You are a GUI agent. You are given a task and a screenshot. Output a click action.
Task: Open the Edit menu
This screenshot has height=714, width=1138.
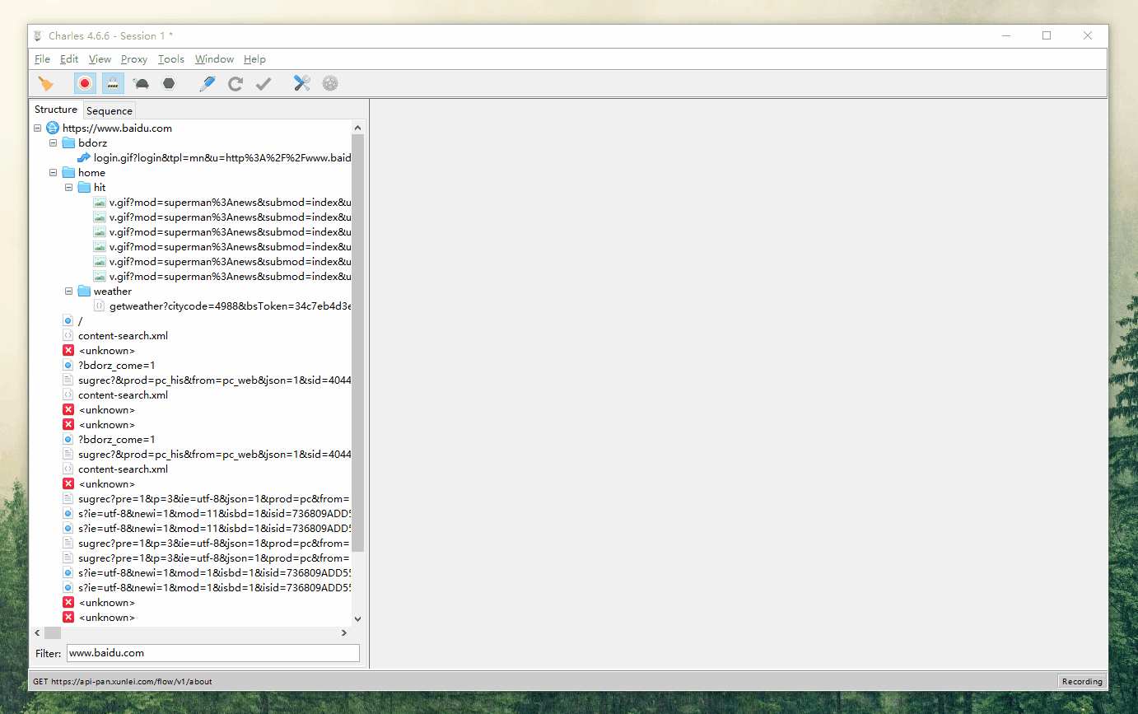[x=69, y=59]
